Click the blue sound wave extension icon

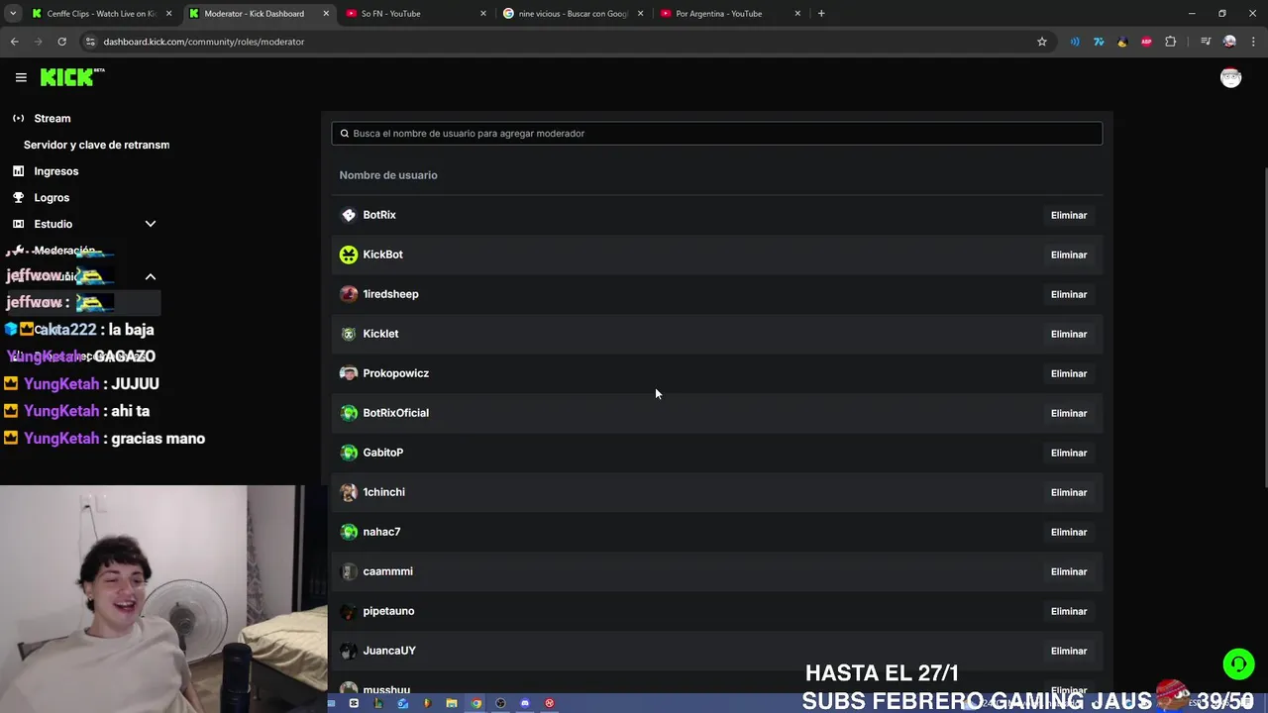pos(1075,42)
